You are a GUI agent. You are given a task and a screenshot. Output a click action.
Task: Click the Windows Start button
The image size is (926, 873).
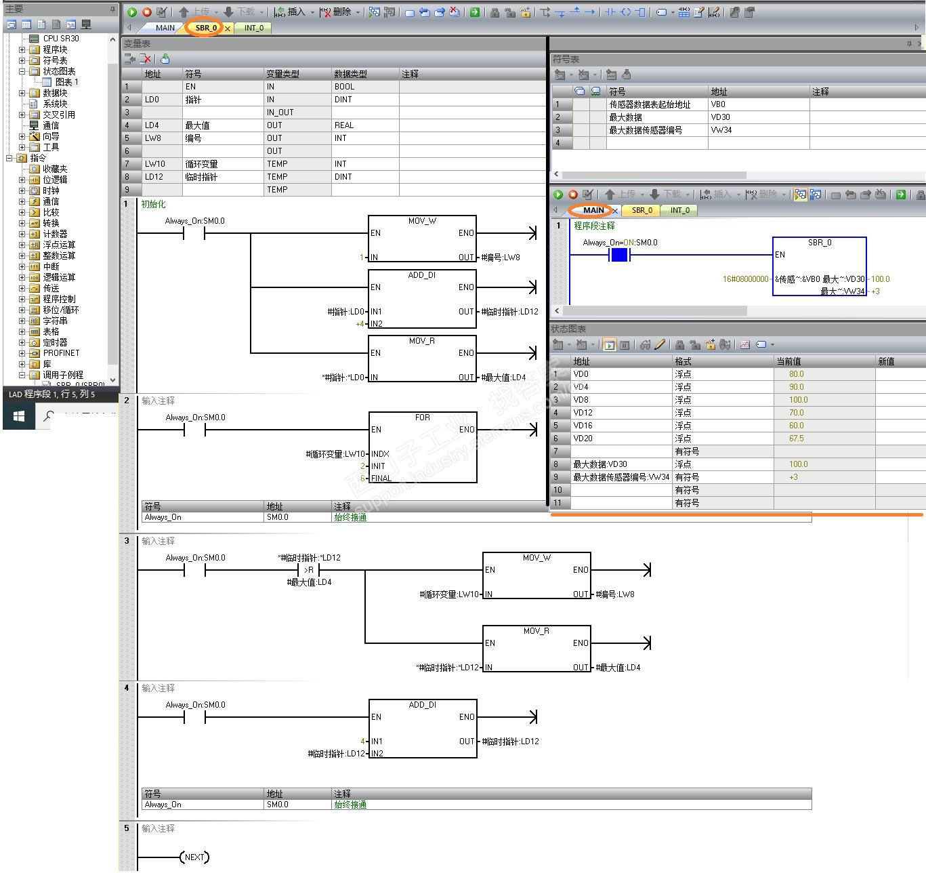(x=18, y=416)
